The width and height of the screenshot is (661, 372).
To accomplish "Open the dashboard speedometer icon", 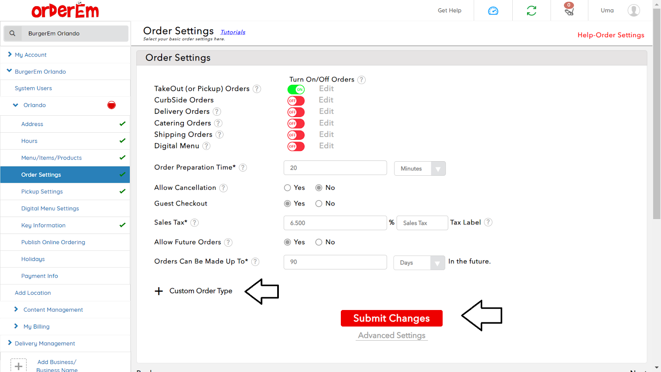I will point(493,11).
